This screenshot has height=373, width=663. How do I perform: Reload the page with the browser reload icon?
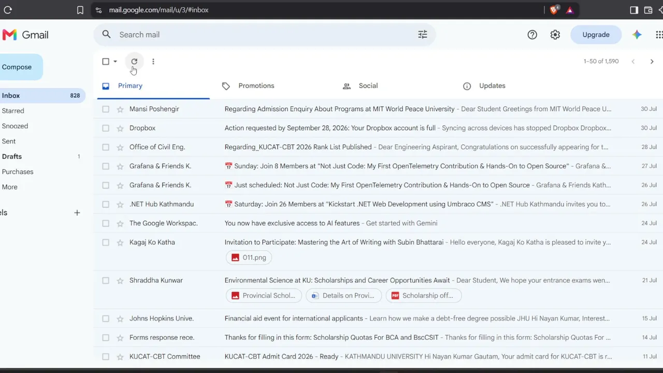click(x=8, y=10)
